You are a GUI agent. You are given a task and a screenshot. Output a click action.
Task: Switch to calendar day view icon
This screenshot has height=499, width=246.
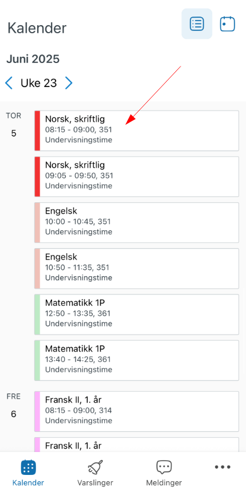click(228, 24)
